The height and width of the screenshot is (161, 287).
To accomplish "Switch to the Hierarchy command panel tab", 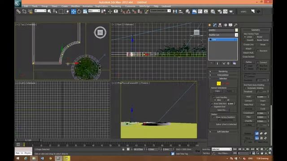I will coord(220,25).
